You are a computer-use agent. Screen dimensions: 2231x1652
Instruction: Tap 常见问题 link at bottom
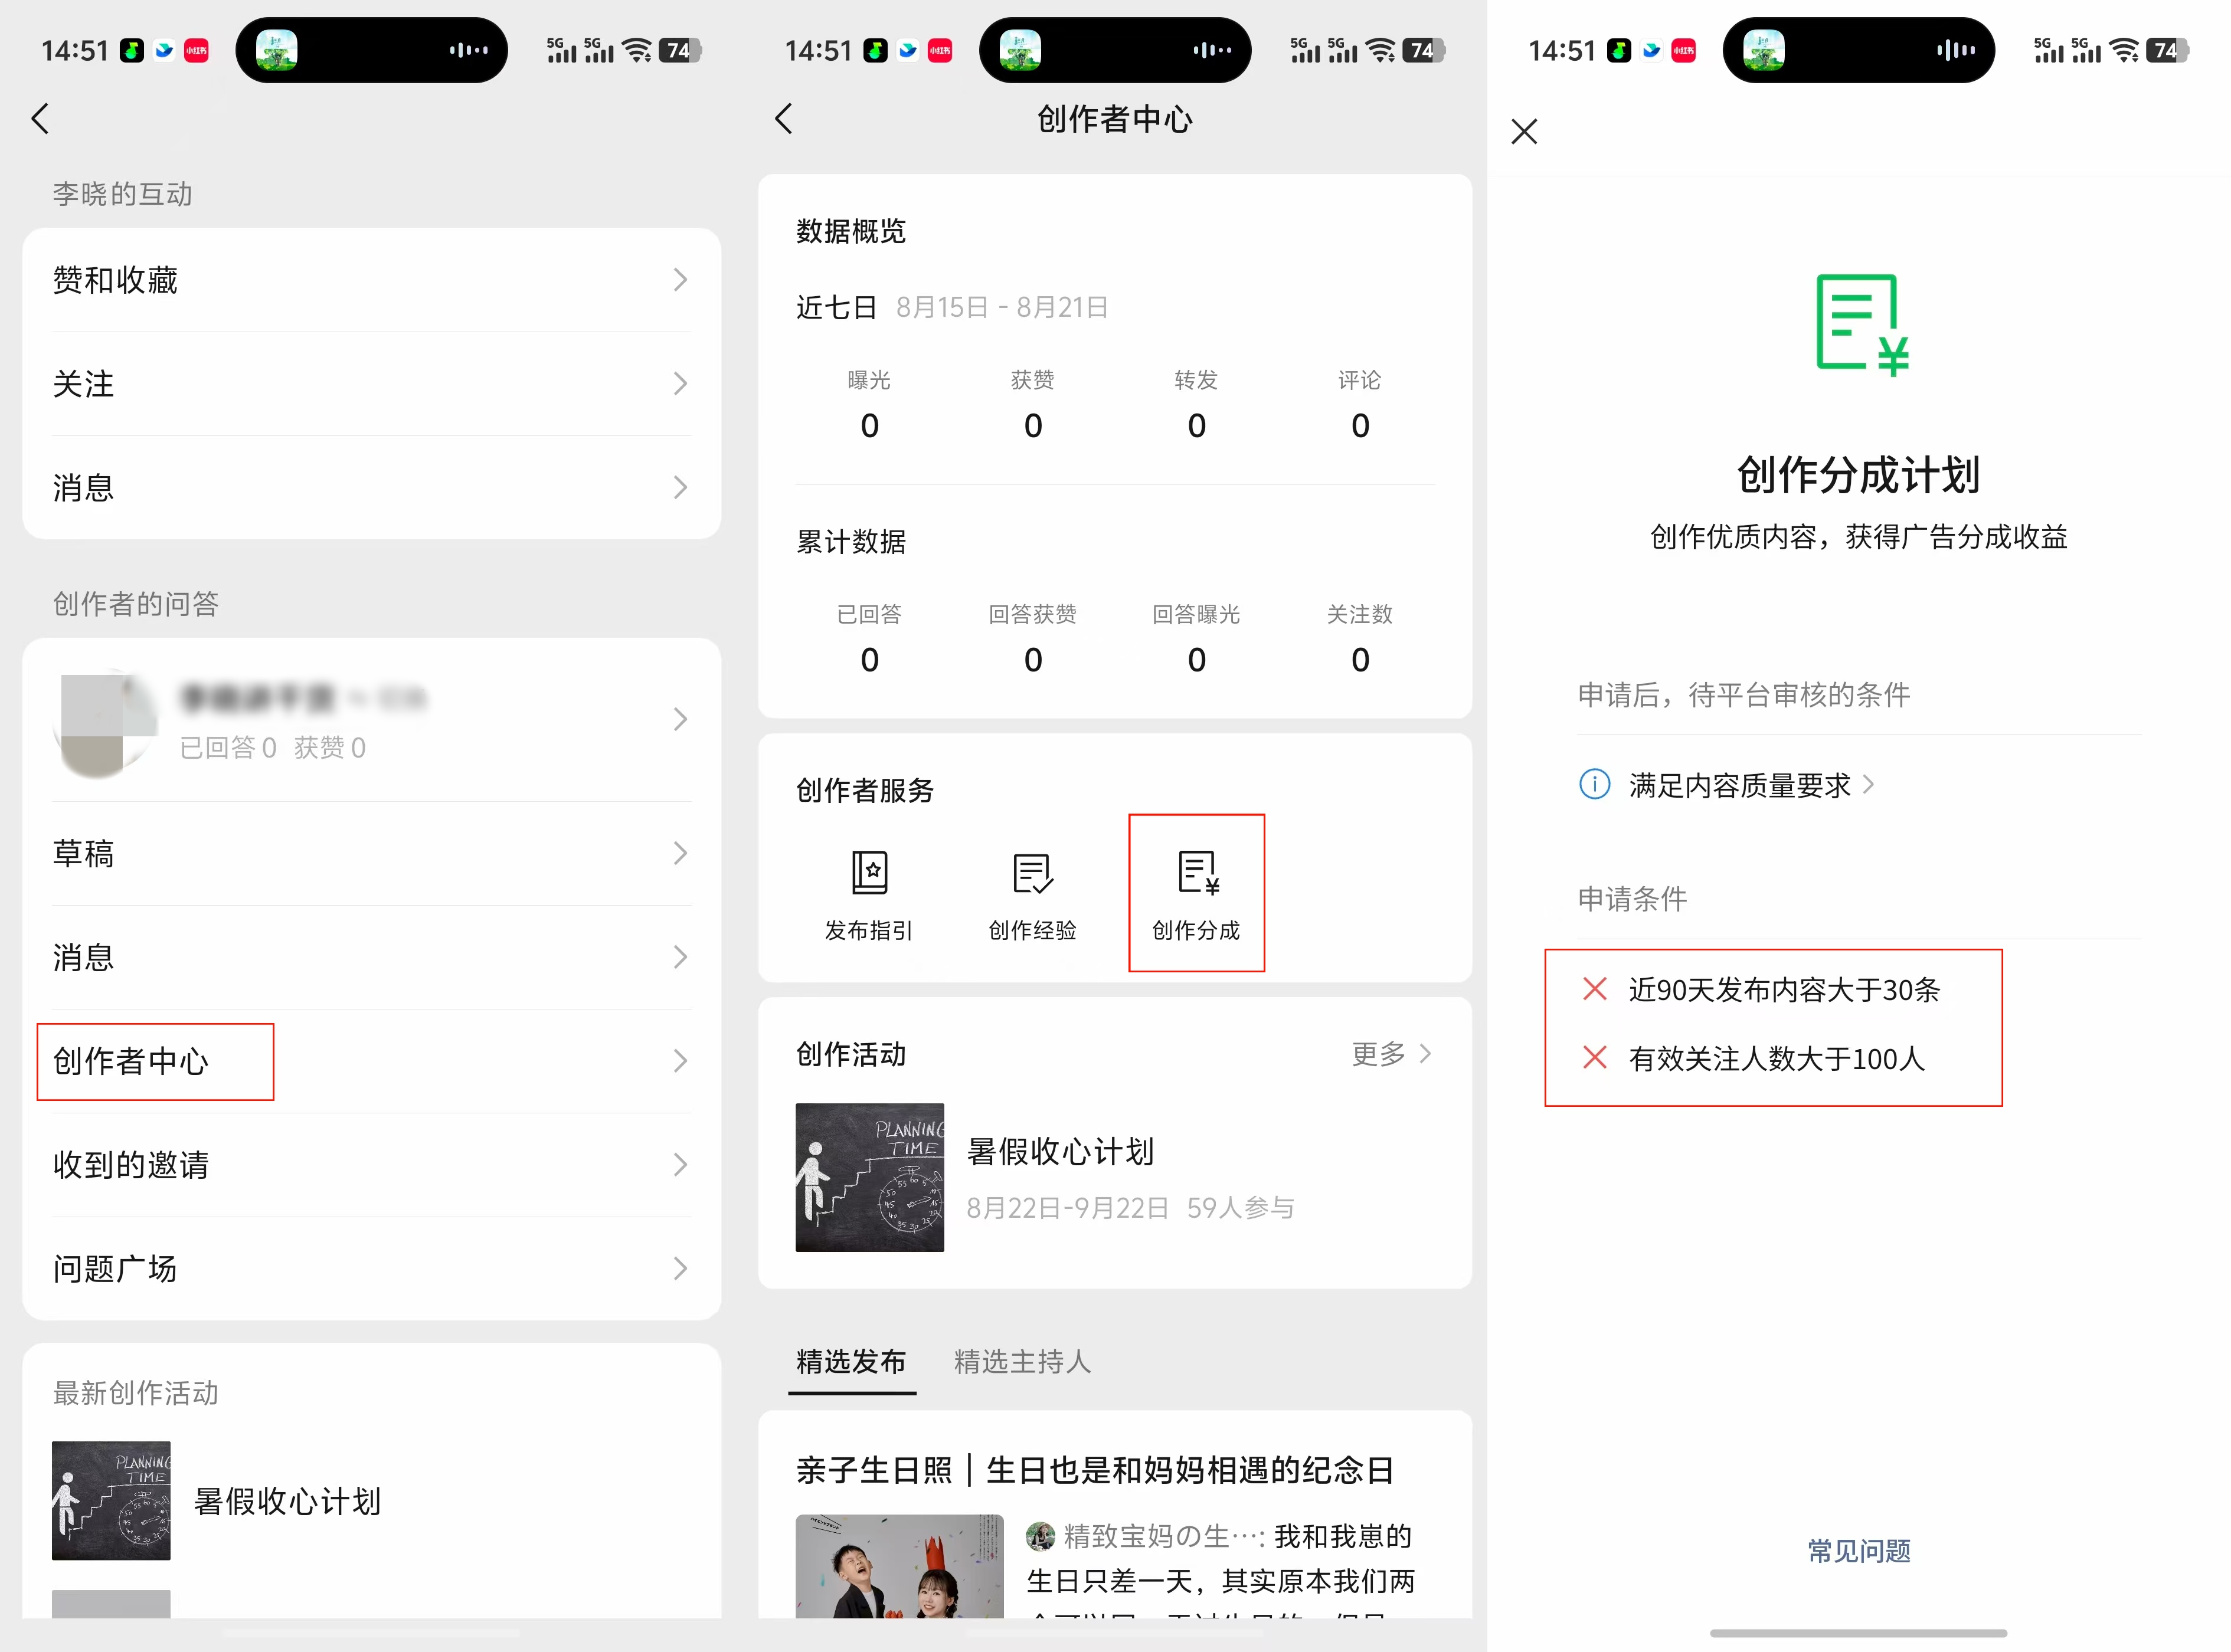[x=1859, y=1550]
